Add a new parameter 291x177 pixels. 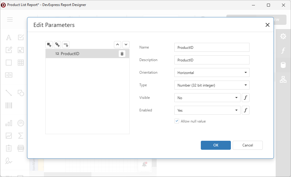pos(49,44)
